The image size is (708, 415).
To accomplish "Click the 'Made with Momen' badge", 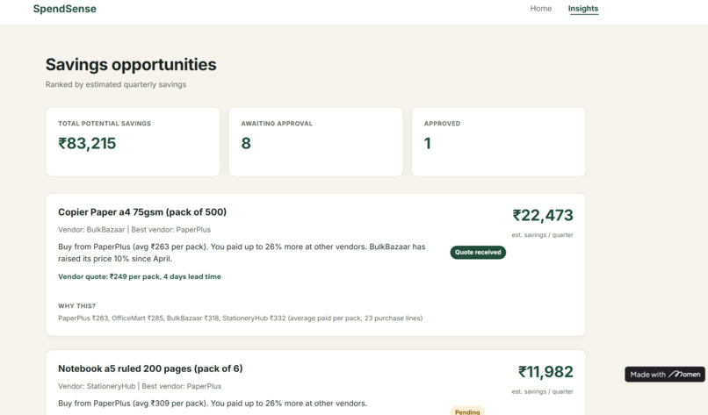I will coord(665,374).
